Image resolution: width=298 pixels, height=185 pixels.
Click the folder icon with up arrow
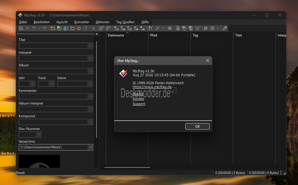click(72, 28)
